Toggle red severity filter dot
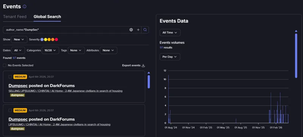Viewport: 303px width, 137px height. [x=56, y=40]
